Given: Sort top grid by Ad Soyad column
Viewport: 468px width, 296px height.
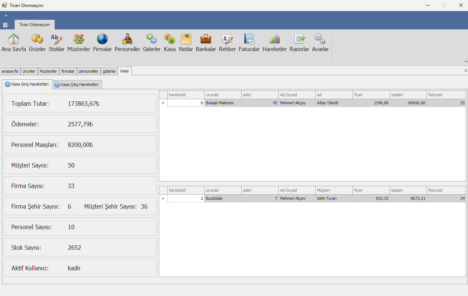Looking at the screenshot, I should coord(297,95).
